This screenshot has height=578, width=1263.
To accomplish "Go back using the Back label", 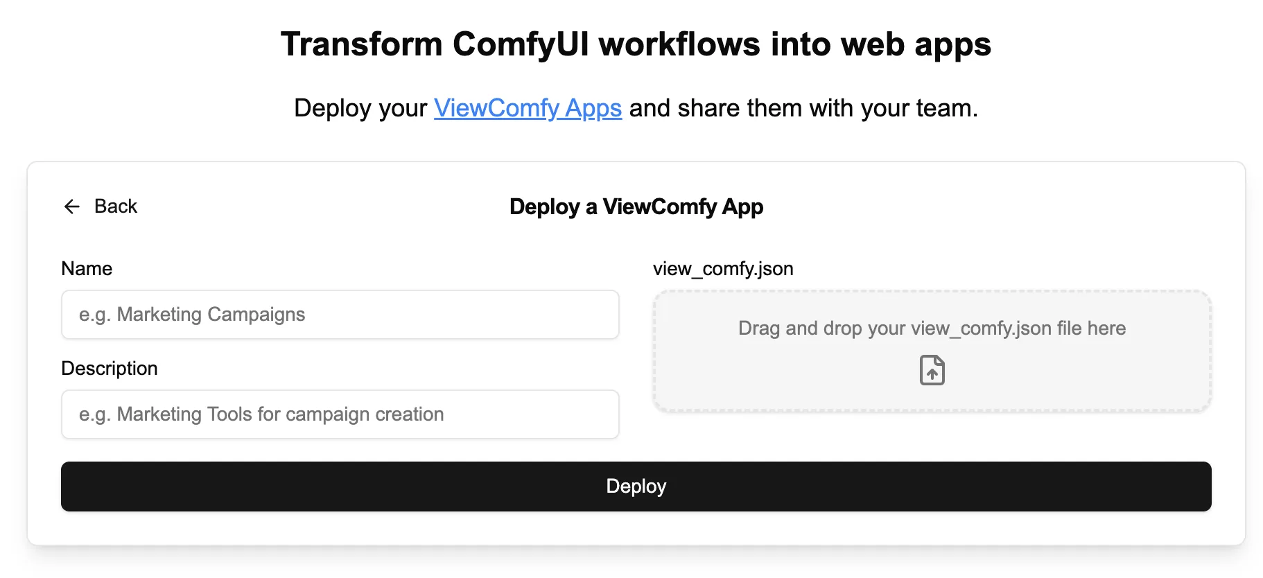I will pos(116,207).
